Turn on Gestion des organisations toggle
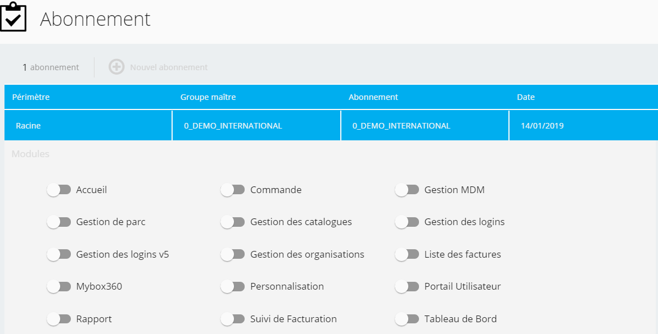 (233, 254)
